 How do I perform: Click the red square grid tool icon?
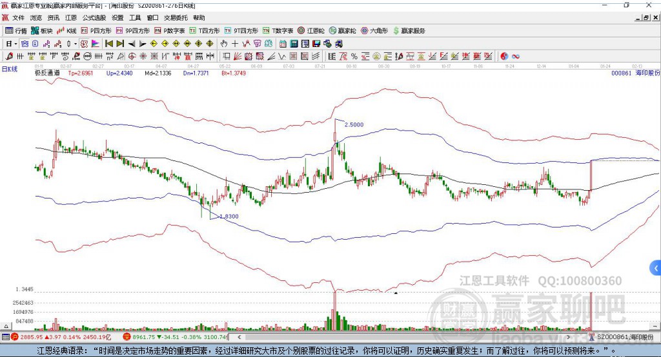click(293, 57)
